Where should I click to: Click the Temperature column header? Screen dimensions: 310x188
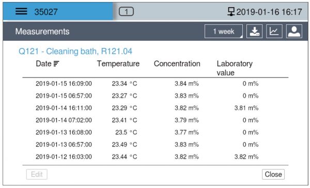tap(118, 64)
